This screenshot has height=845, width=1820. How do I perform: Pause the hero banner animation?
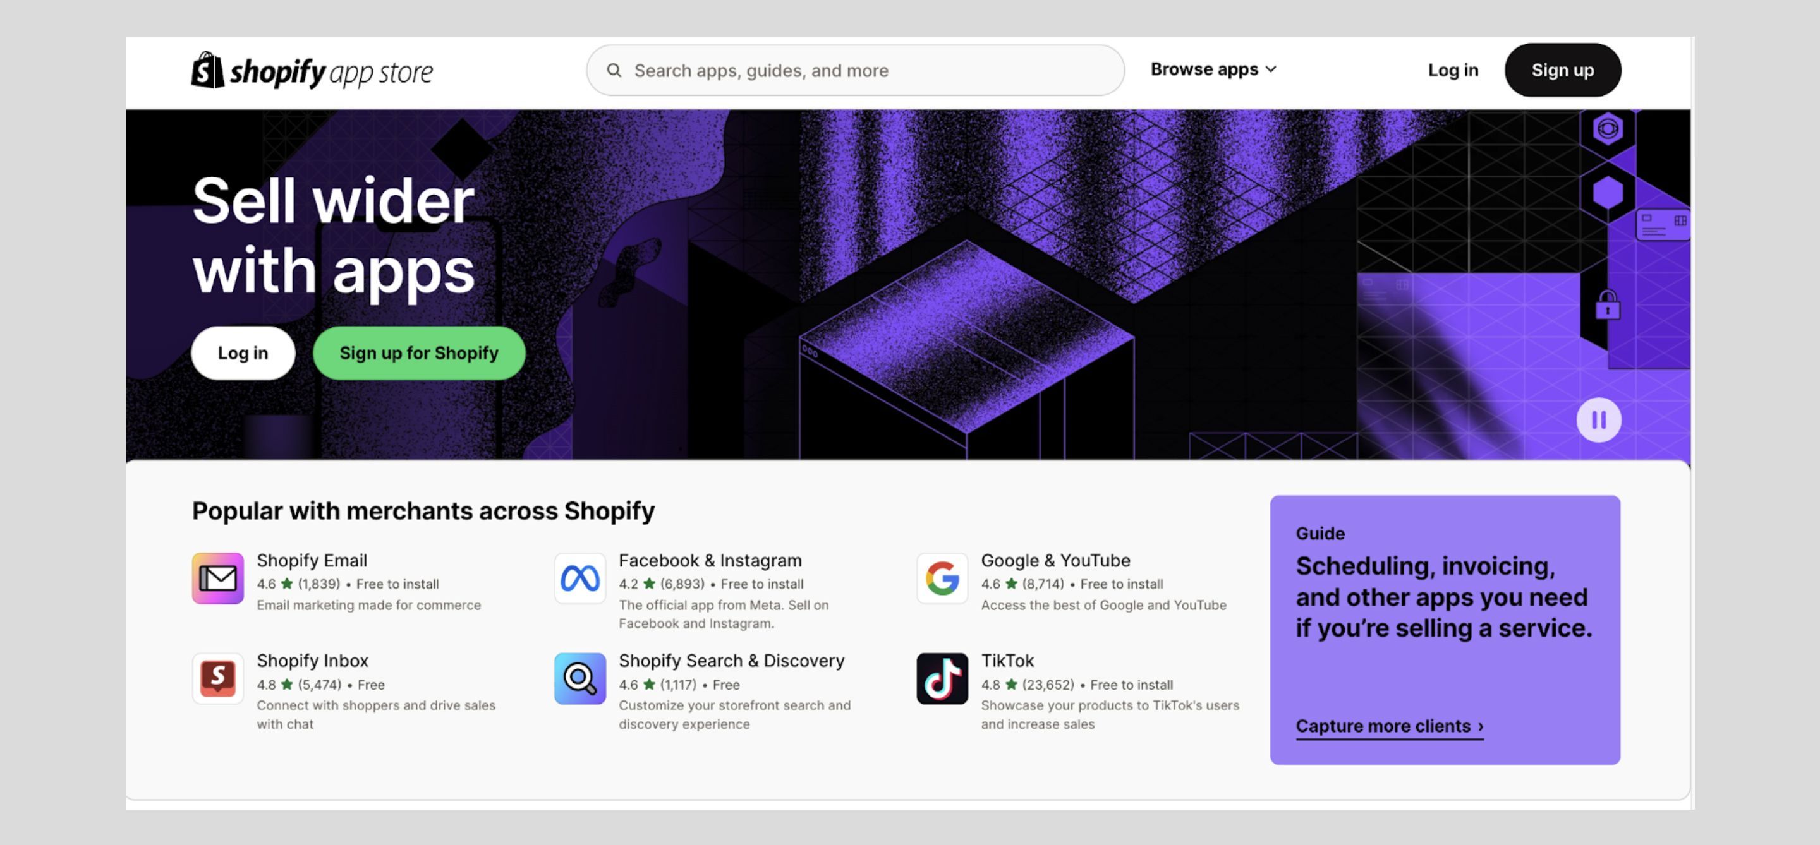pyautogui.click(x=1599, y=420)
